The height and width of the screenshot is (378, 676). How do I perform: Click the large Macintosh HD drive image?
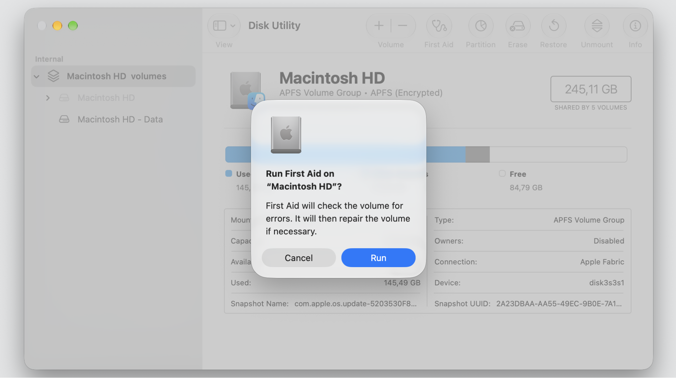[246, 90]
